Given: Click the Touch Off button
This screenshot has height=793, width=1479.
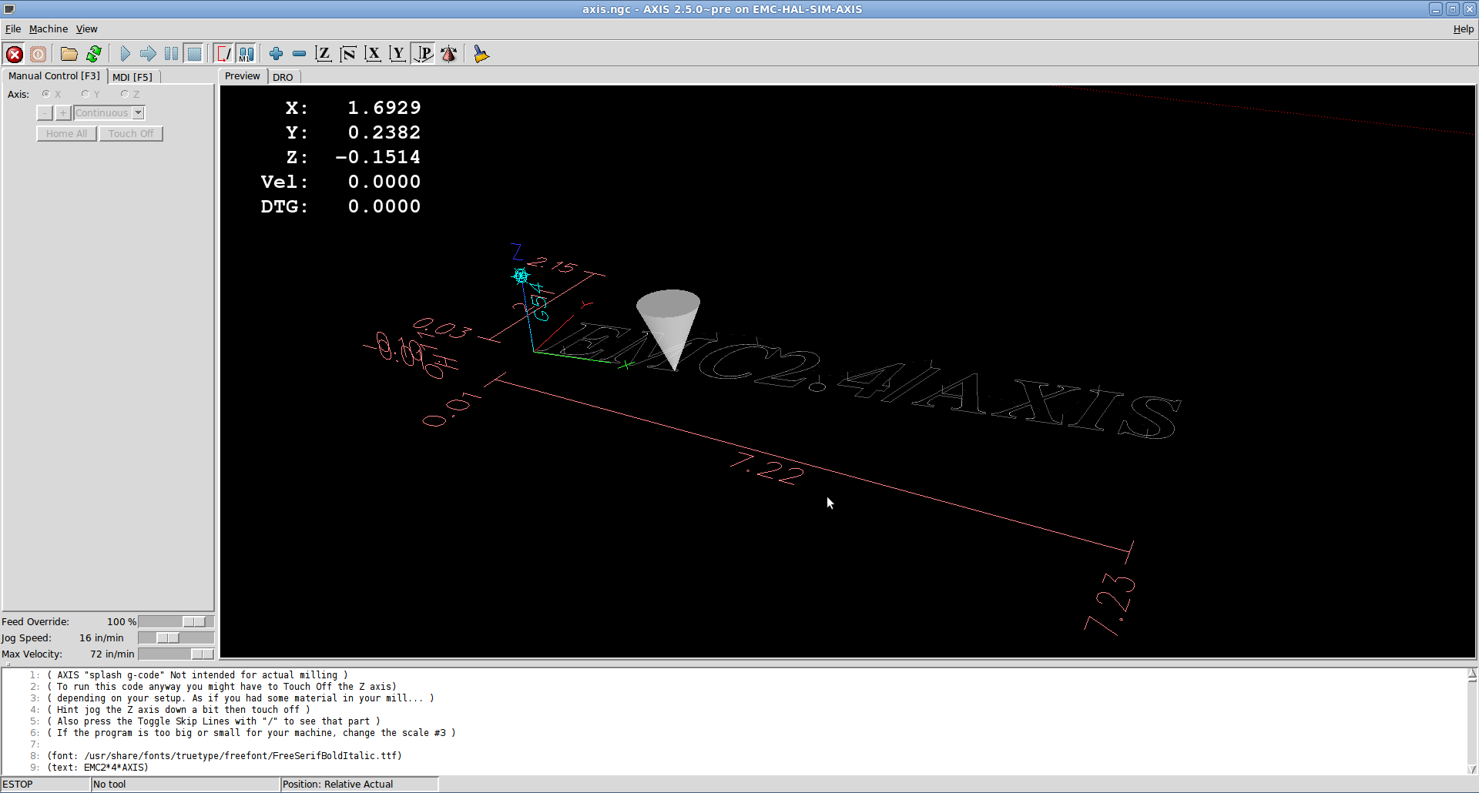Looking at the screenshot, I should [x=131, y=134].
